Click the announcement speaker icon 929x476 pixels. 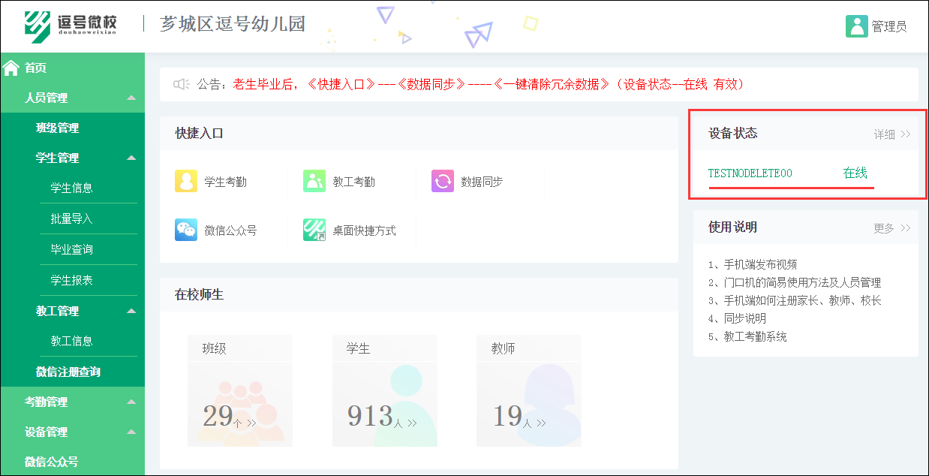point(182,84)
